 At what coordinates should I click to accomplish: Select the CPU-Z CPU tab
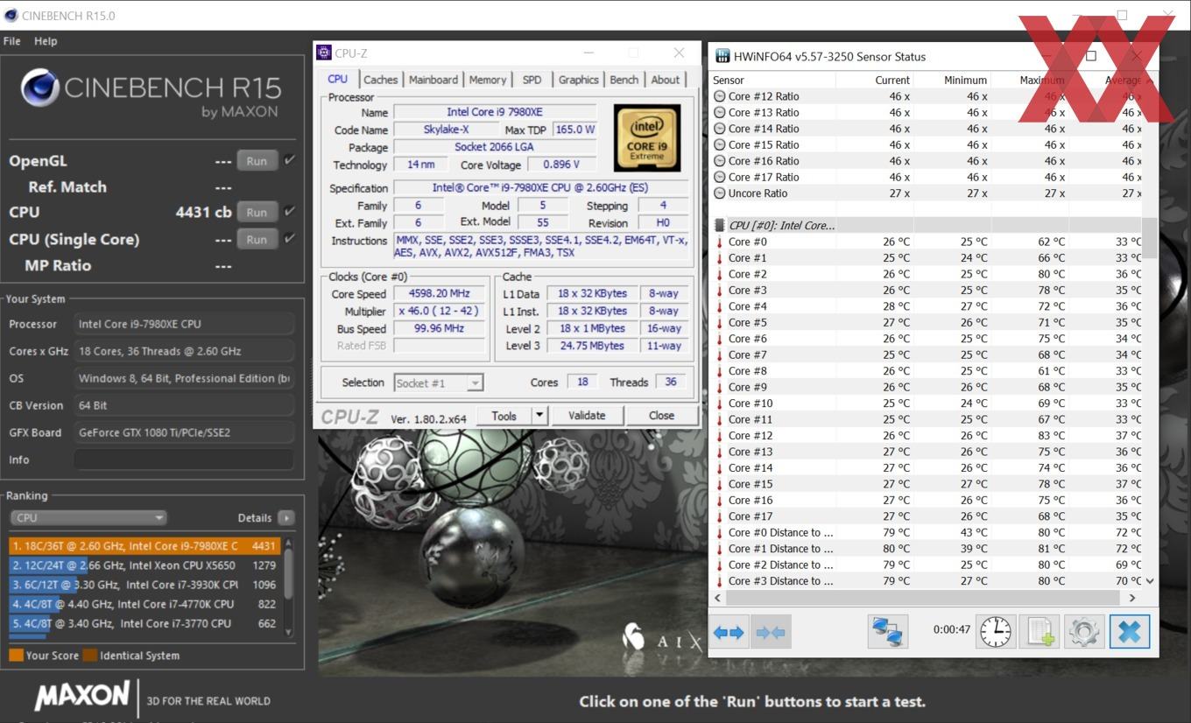point(338,79)
